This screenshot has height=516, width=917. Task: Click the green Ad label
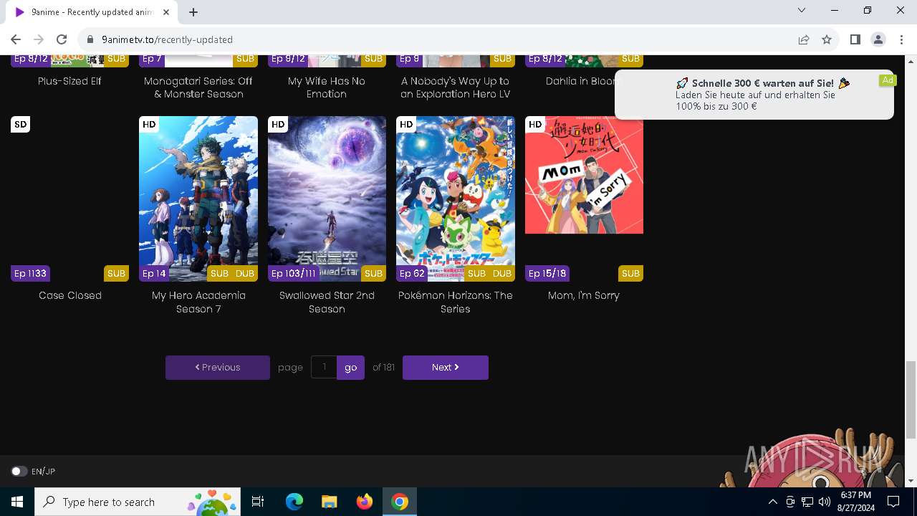tap(888, 80)
